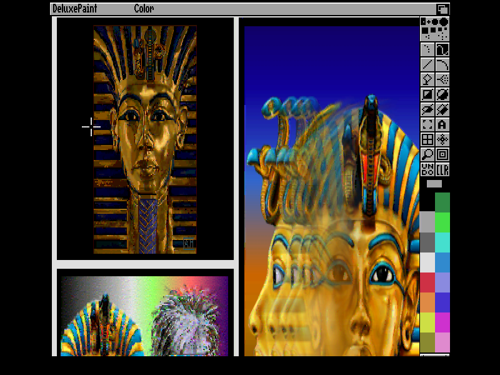Click the UNDO button
Viewport: 500px width, 375px height.
[427, 169]
